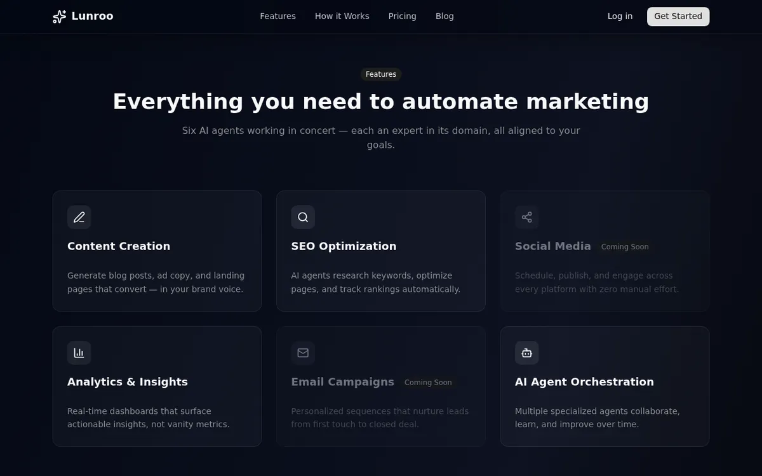
Task: Click the envelope icon on Email Campaigns card
Action: coord(303,353)
